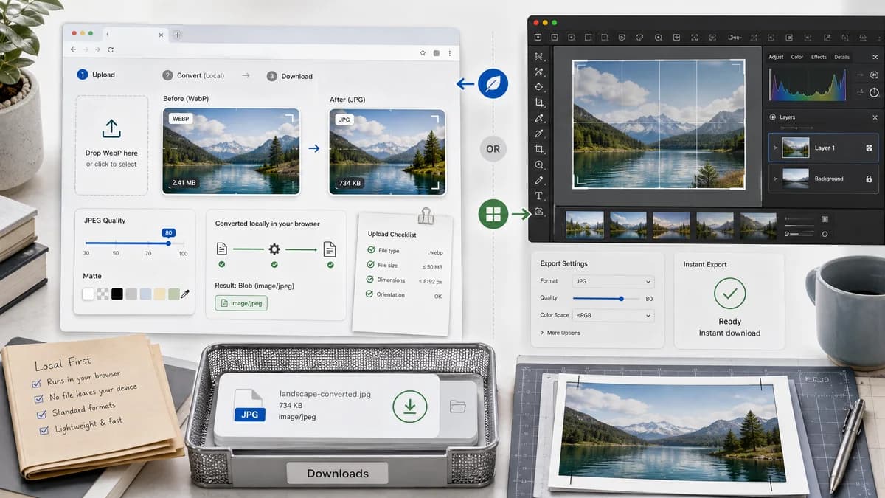Click the Quality slider in Export Settings
885x498 pixels.
[605, 298]
